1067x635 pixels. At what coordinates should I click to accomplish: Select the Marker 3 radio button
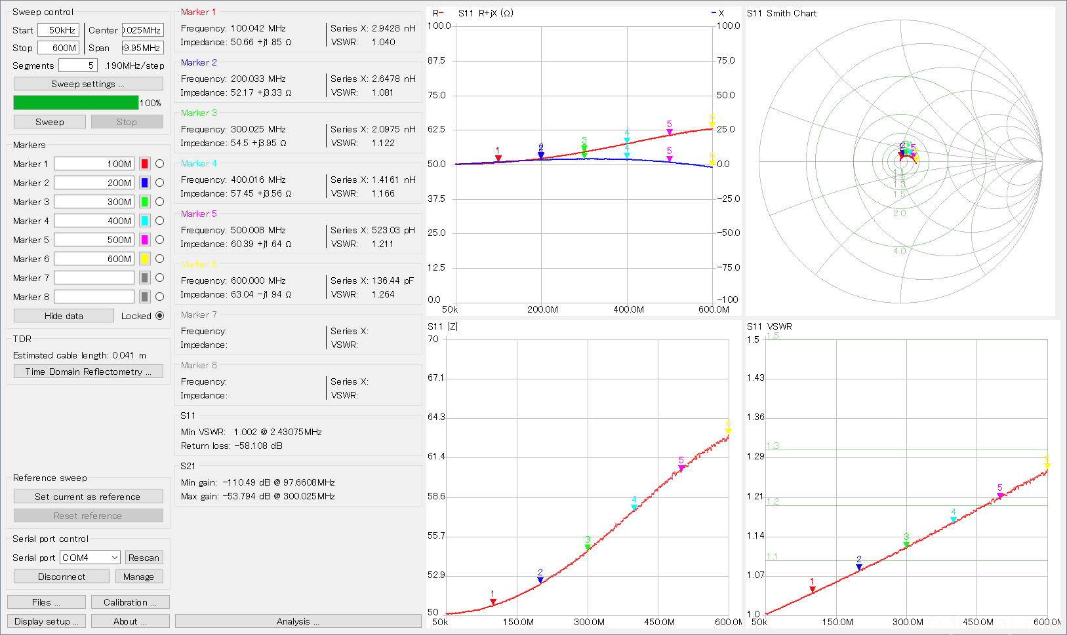[159, 202]
